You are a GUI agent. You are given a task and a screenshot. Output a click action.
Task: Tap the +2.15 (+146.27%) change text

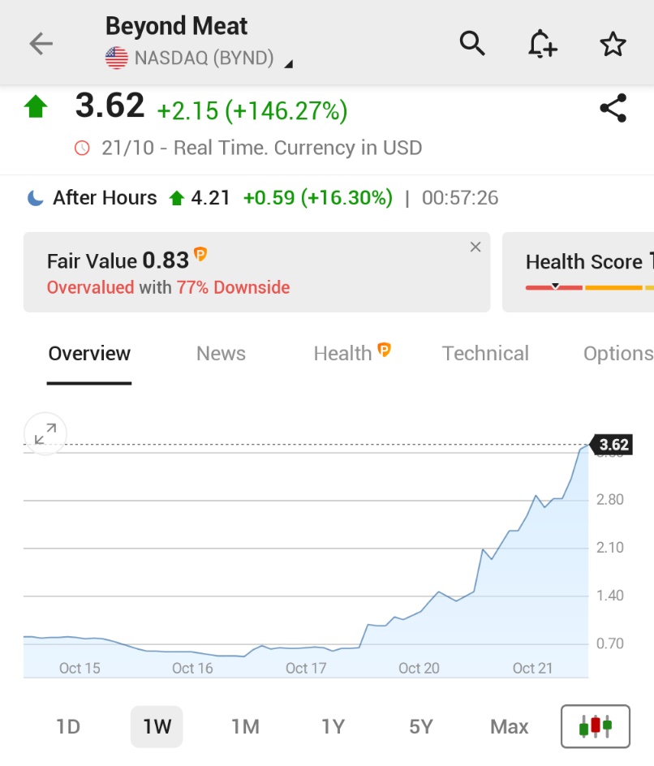click(252, 111)
